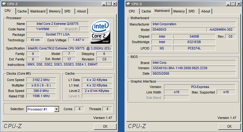Viewport: 243px width, 132px height.
Task: Select Memory tab in left window
Action: (x=55, y=11)
